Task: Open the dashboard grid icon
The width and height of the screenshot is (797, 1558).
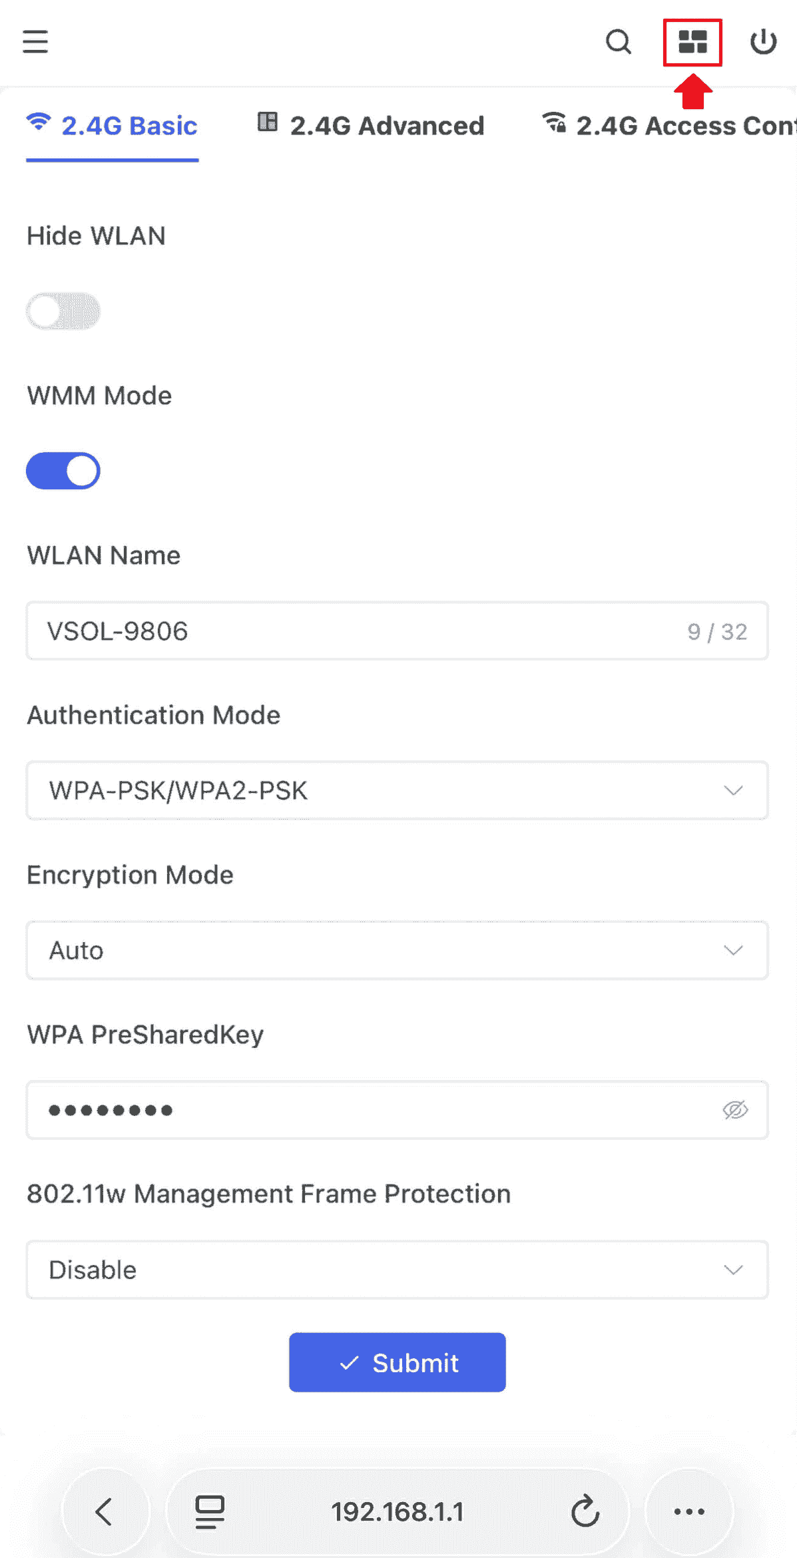Action: point(692,42)
